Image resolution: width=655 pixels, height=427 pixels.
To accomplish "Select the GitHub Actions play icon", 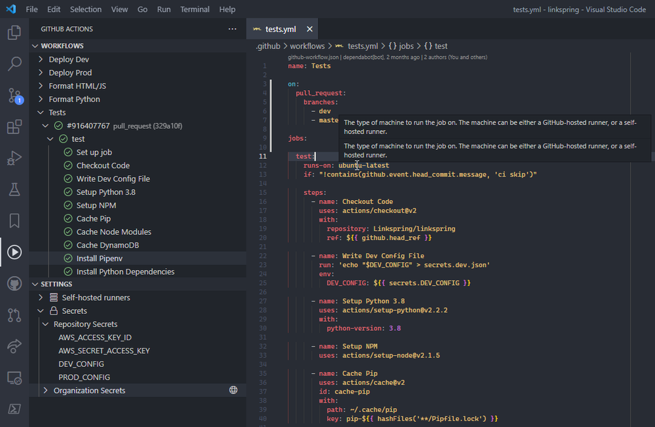I will pos(14,252).
